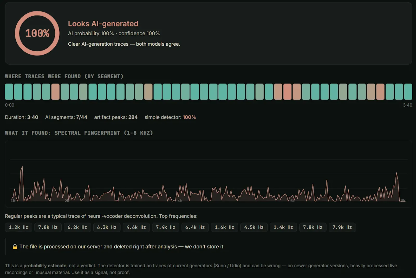416x278 pixels.
Task: Click 'WHERE TRACES WERE FOUND (BY SEGMENT)' heading
Action: tap(64, 76)
